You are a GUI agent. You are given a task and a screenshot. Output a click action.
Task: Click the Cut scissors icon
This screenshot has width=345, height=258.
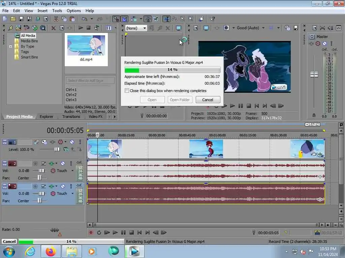pos(56,19)
